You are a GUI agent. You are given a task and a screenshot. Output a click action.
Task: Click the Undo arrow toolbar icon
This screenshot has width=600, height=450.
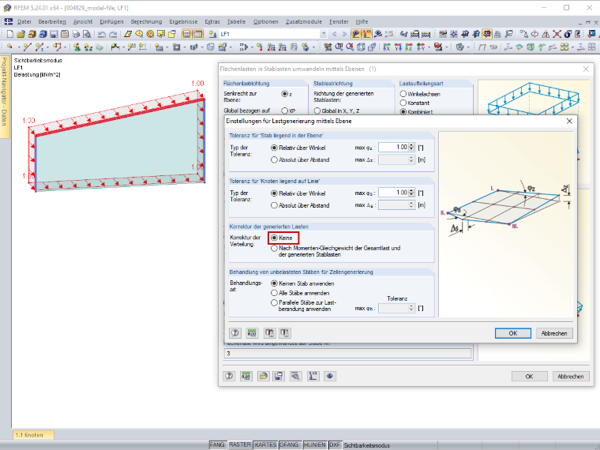click(x=101, y=34)
